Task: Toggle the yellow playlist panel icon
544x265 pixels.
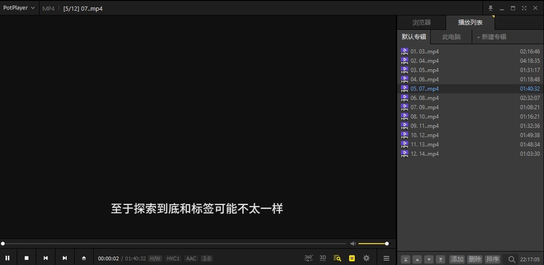Action: 352,258
